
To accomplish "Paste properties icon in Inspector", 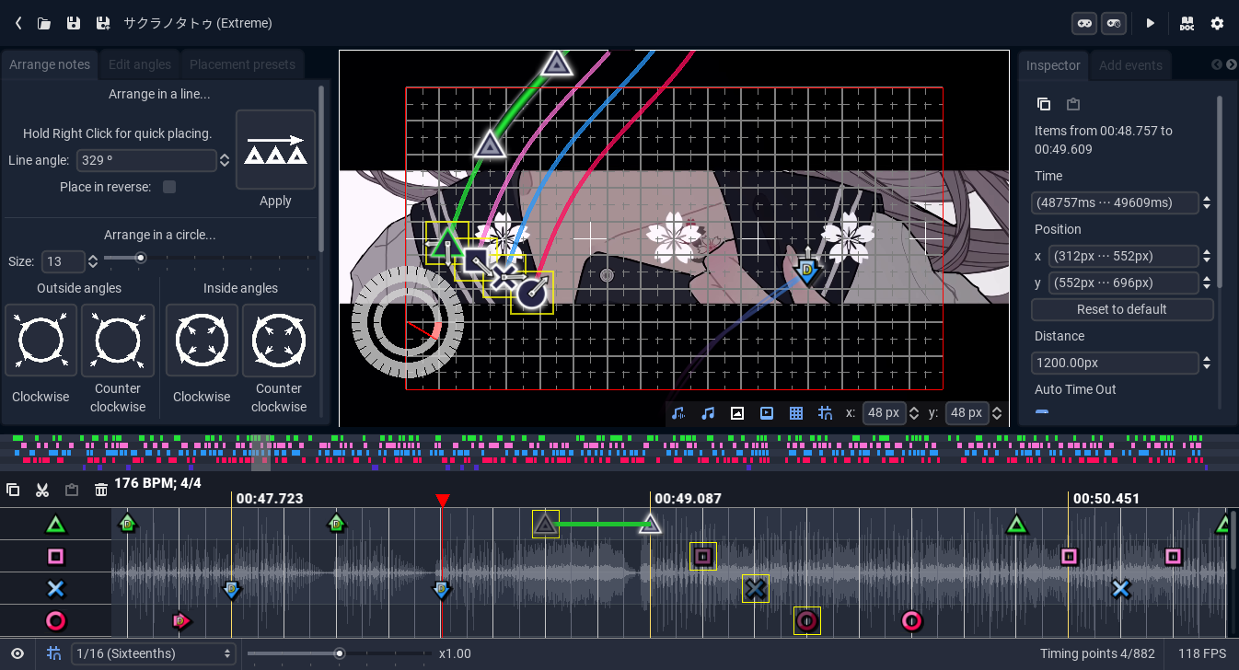I will 1072,104.
